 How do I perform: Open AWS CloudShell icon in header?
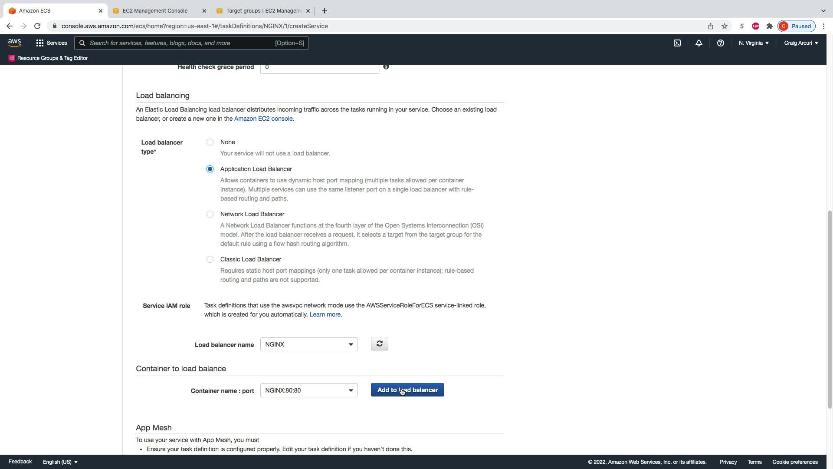coord(677,43)
